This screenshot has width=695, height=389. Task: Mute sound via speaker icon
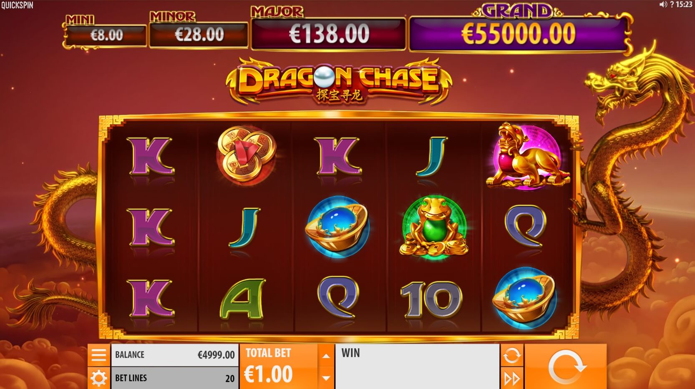pyautogui.click(x=663, y=5)
